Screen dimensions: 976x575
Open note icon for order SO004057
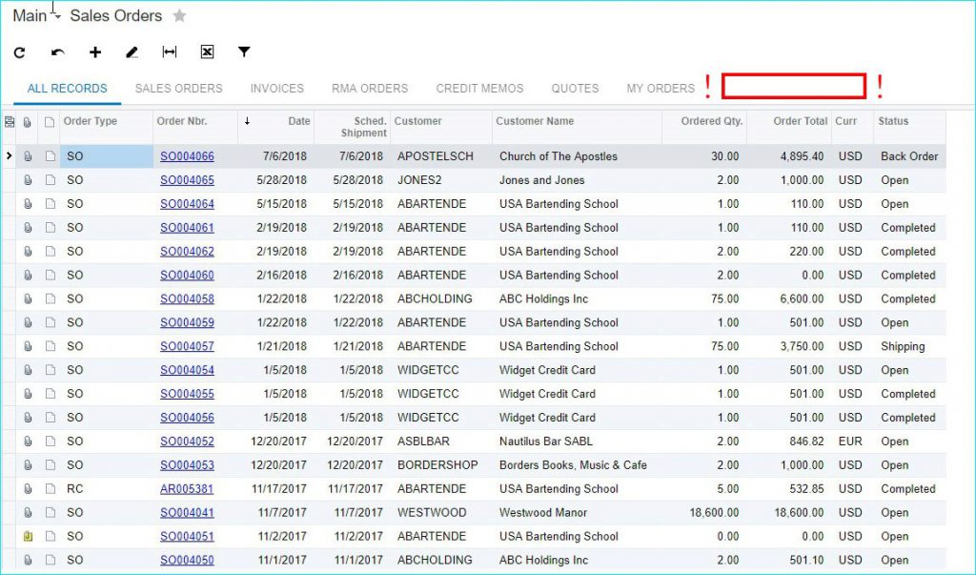[x=51, y=346]
